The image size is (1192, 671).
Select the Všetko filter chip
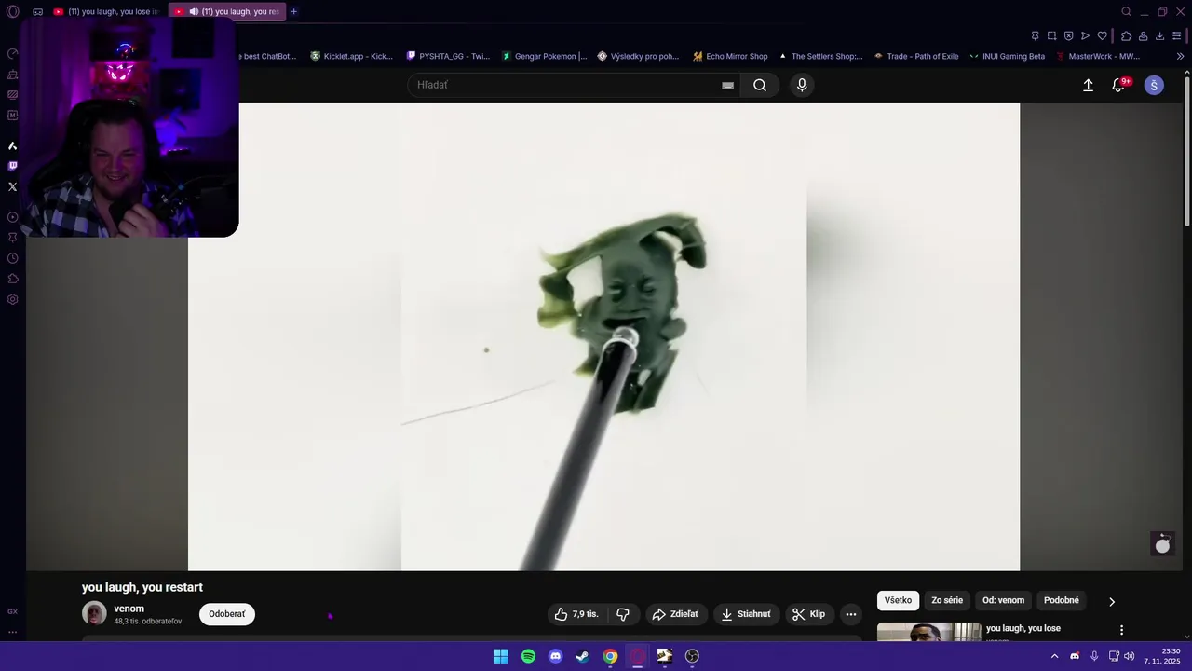click(x=898, y=600)
